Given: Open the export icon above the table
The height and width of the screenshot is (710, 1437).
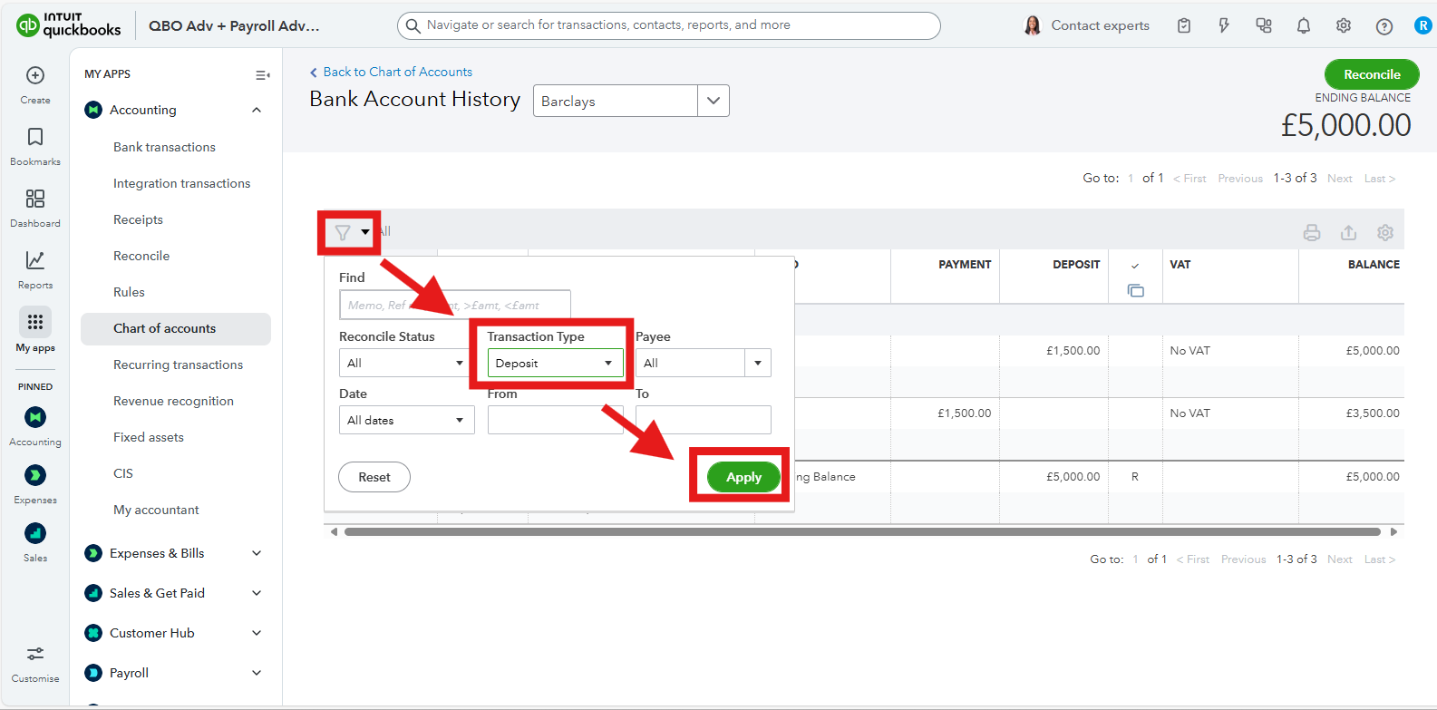Looking at the screenshot, I should tap(1348, 233).
